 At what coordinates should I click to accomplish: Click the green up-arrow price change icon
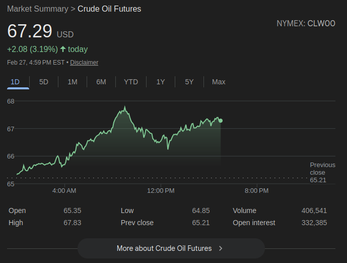click(63, 49)
